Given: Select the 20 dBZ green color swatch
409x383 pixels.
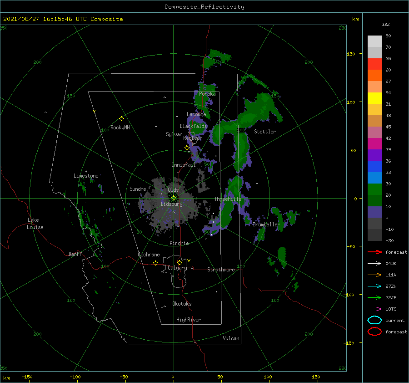Looking at the screenshot, I should [x=374, y=189].
